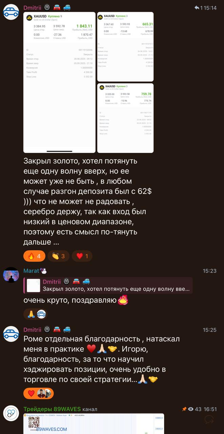
Task: Open the XAUUSD screenshot showing 759.78 profit
Action: tap(125, 118)
